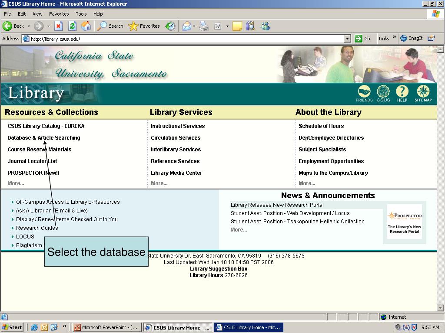Open the Help menu

tap(98, 14)
